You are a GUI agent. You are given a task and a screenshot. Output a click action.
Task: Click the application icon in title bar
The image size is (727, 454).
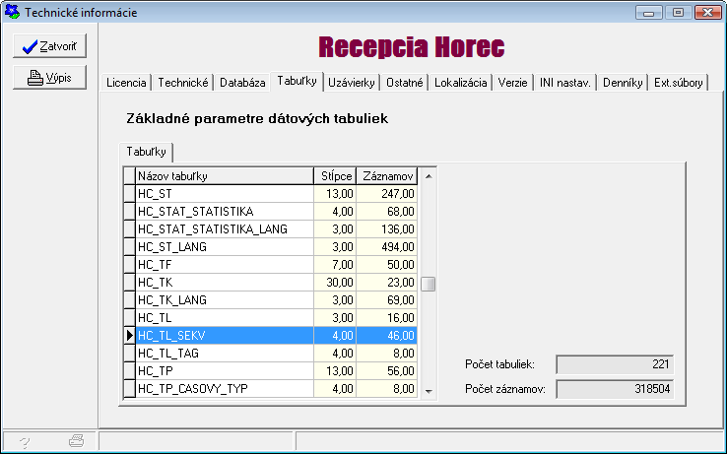(11, 13)
